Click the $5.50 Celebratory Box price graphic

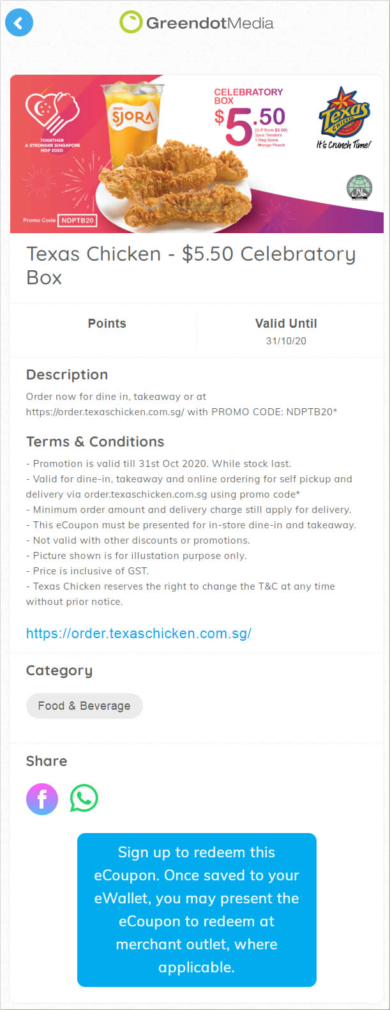click(x=250, y=118)
